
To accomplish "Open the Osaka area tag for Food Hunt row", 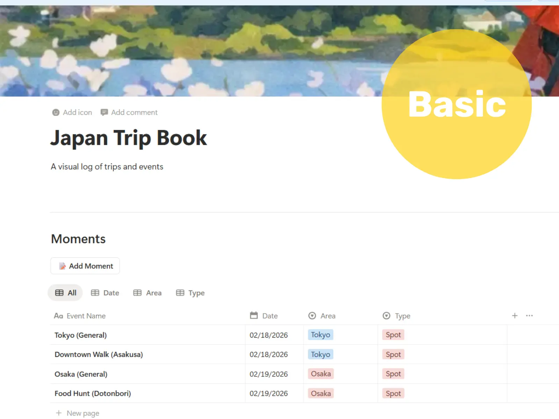I will coord(321,394).
